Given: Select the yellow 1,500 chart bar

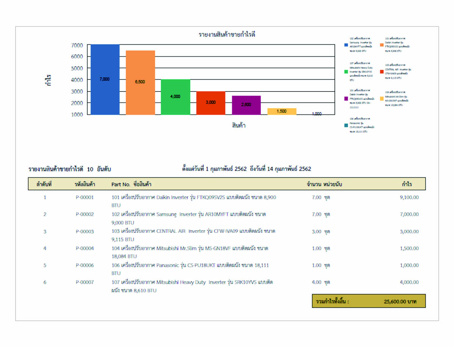Looking at the screenshot, I should pyautogui.click(x=281, y=111).
